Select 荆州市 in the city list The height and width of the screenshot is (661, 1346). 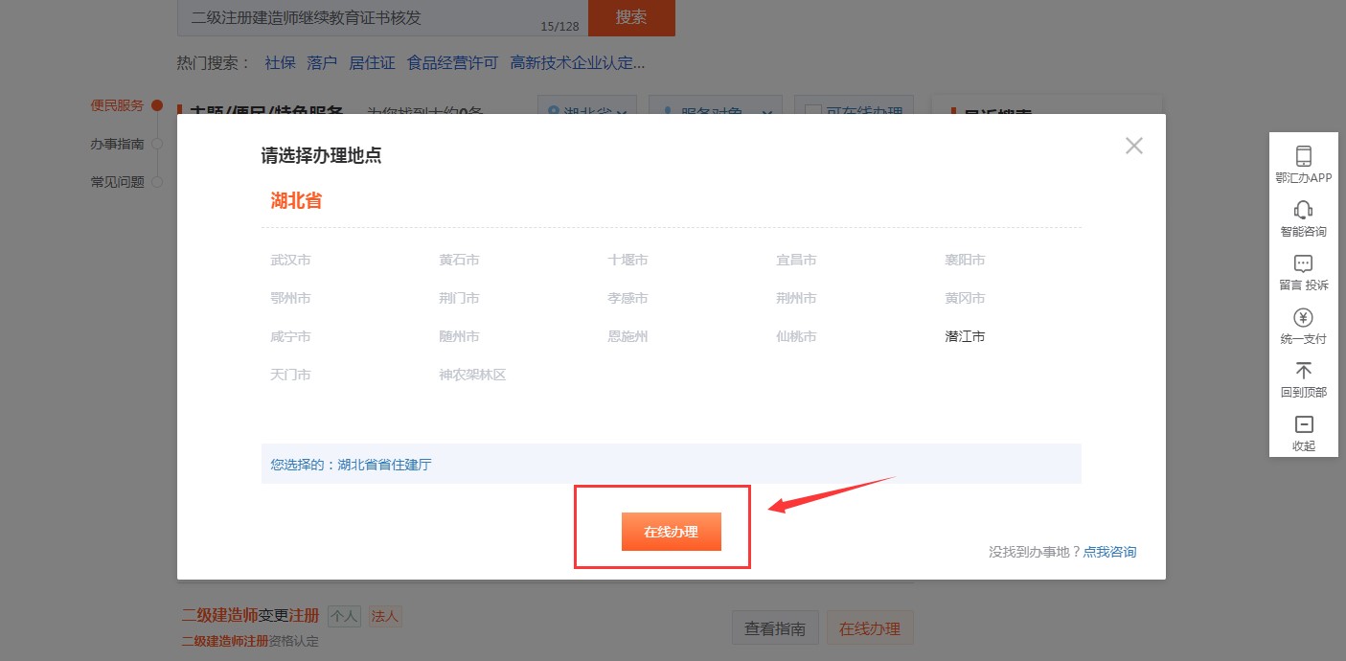point(796,298)
